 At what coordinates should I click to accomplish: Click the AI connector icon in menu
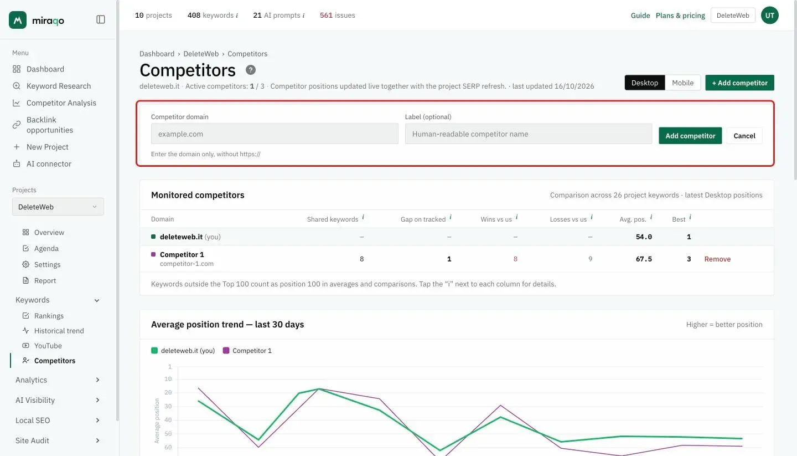click(17, 164)
